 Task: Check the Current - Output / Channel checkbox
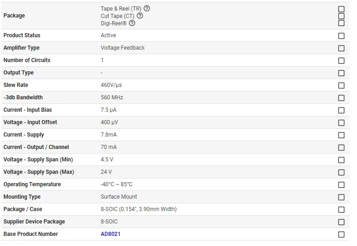(x=341, y=148)
